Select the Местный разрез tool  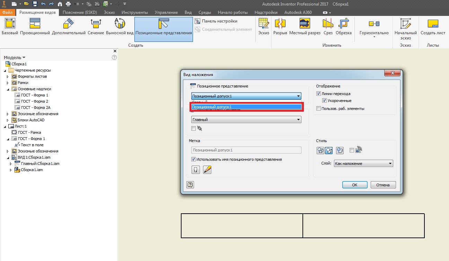tap(305, 27)
